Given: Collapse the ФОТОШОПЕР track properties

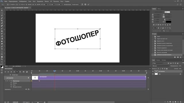Looking at the screenshot, I should [x=5, y=78].
